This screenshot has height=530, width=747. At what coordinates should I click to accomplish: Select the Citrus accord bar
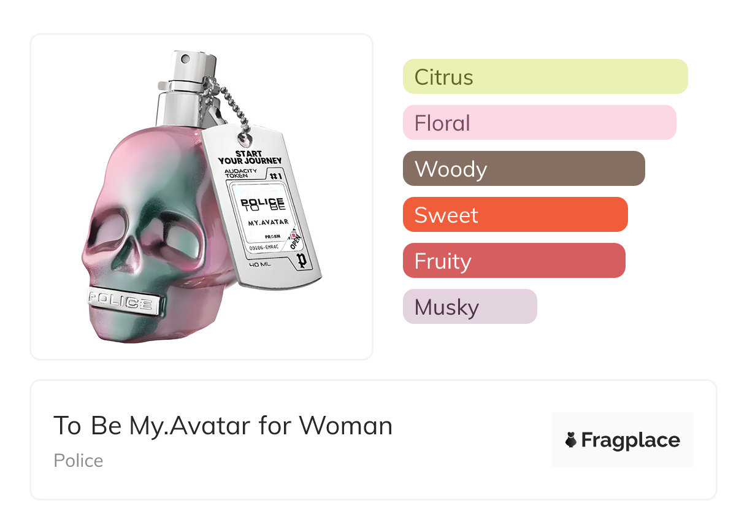point(545,77)
